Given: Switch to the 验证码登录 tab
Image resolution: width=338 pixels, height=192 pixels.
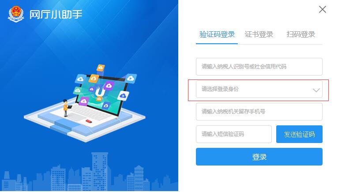Looking at the screenshot, I should [x=217, y=34].
